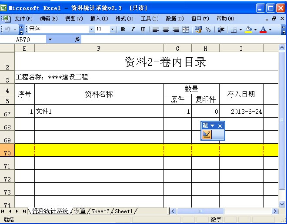Click the Undo icon in toolbar
287x224 pixels.
pyautogui.click(x=7, y=29)
